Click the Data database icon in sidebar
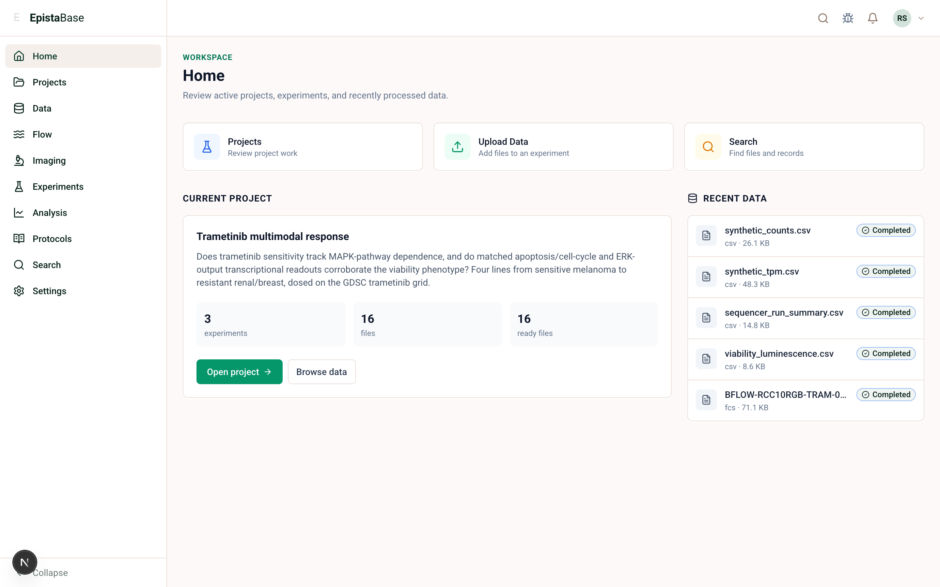Image resolution: width=940 pixels, height=587 pixels. click(19, 108)
